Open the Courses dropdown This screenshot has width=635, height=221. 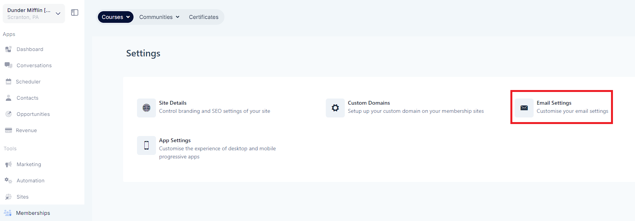tap(116, 17)
